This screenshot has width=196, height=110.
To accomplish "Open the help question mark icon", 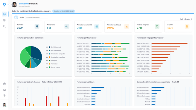I will [x=4, y=96].
